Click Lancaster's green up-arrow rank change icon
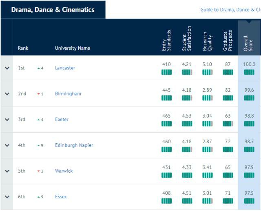This screenshot has width=261, height=211. (x=39, y=68)
